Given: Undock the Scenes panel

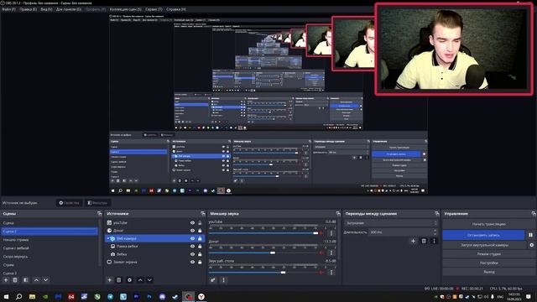Looking at the screenshot, I should click(x=99, y=214).
